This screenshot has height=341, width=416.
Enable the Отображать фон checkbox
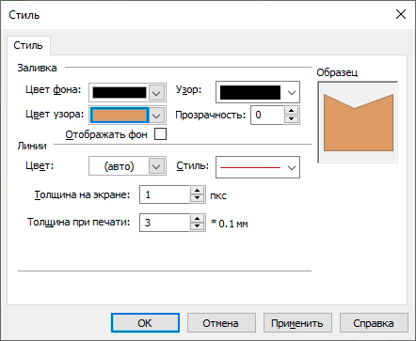(x=160, y=134)
